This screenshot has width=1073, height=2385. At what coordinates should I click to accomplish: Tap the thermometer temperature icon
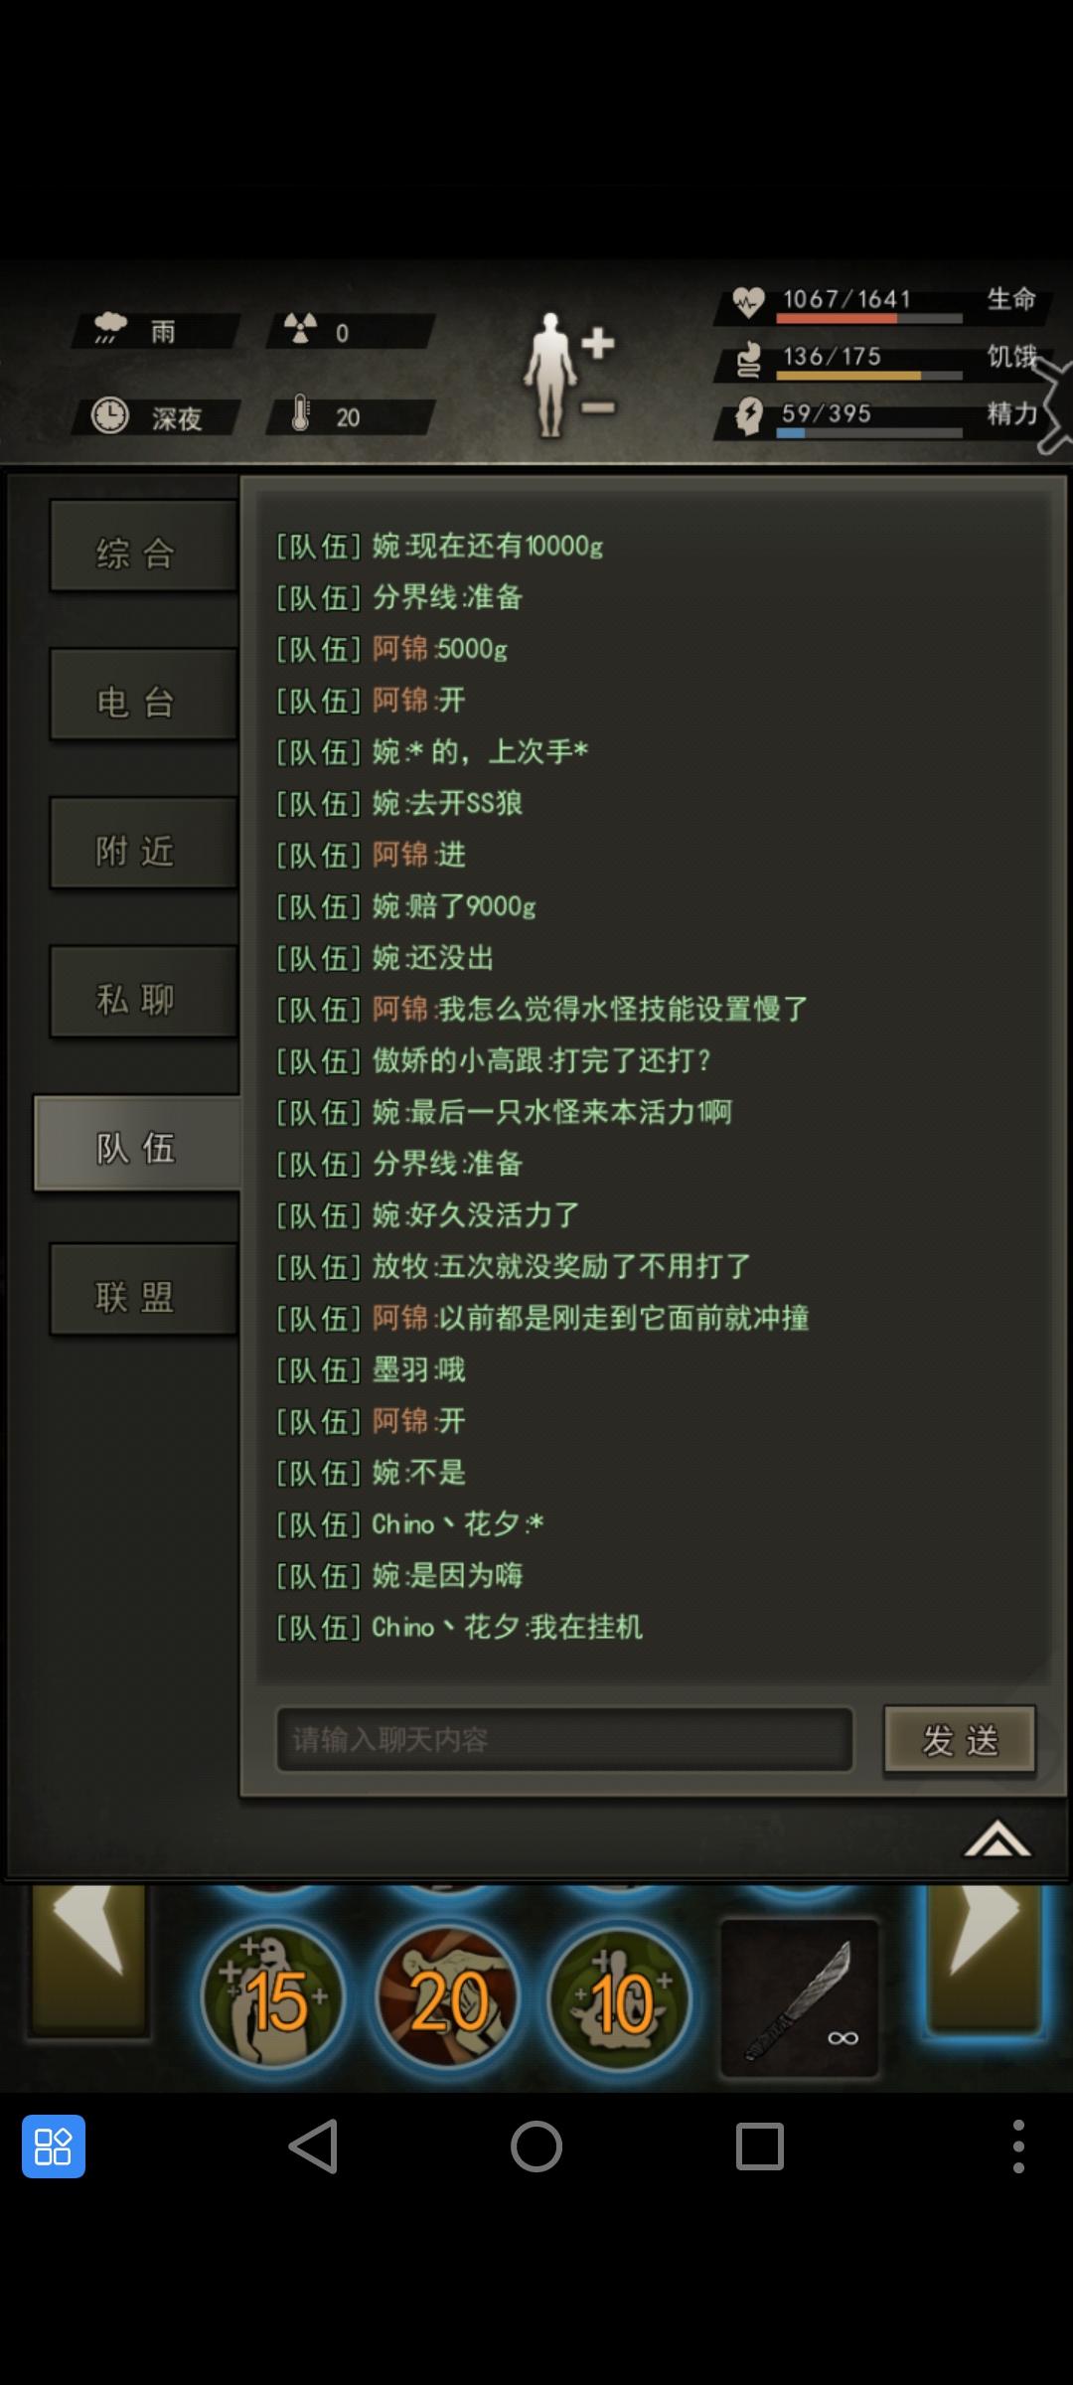pos(300,414)
